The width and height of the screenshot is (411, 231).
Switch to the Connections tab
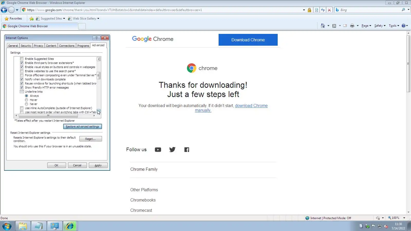[67, 46]
